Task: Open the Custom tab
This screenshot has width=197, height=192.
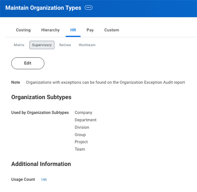Action: click(112, 30)
